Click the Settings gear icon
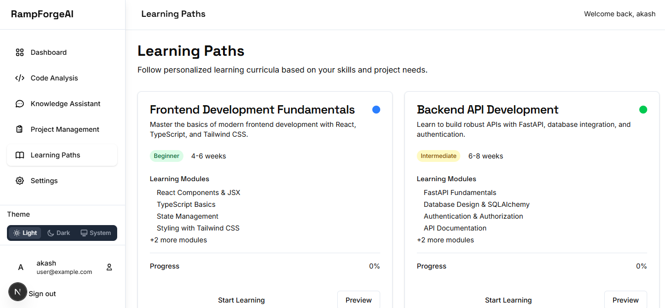Image resolution: width=665 pixels, height=308 pixels. tap(20, 181)
